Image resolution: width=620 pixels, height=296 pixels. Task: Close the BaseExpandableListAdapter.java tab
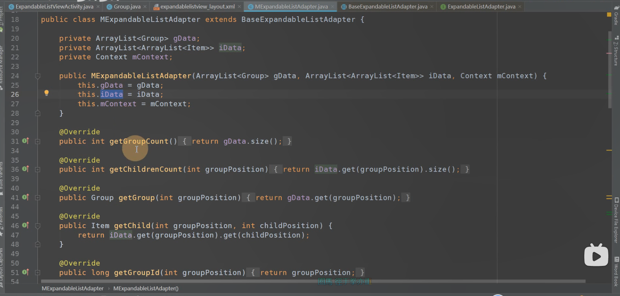432,7
